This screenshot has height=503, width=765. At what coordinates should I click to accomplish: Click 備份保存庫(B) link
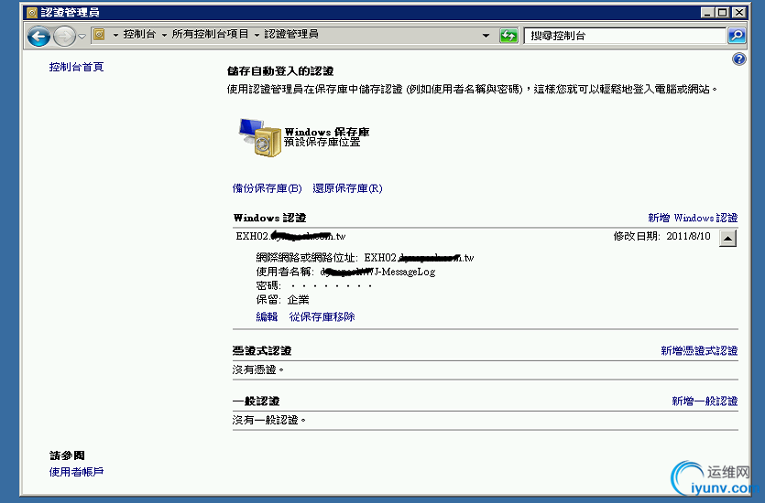[x=268, y=188]
